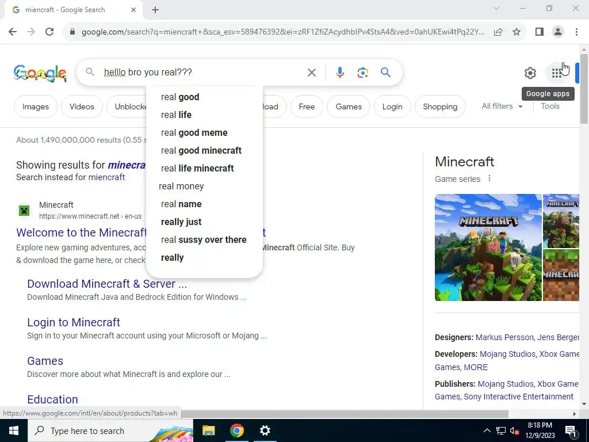Go to the Google logo homepage
589x442 pixels.
point(40,73)
